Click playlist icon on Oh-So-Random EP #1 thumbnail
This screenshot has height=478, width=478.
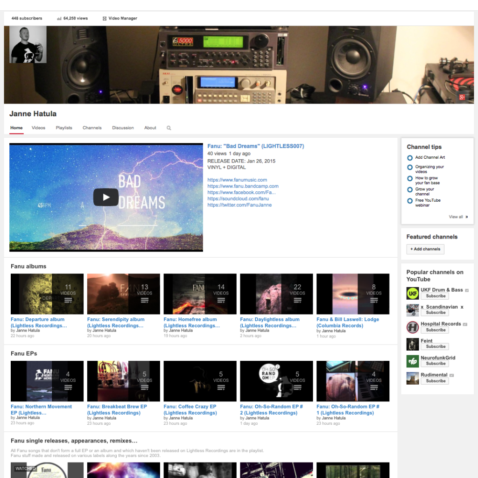[x=374, y=387]
